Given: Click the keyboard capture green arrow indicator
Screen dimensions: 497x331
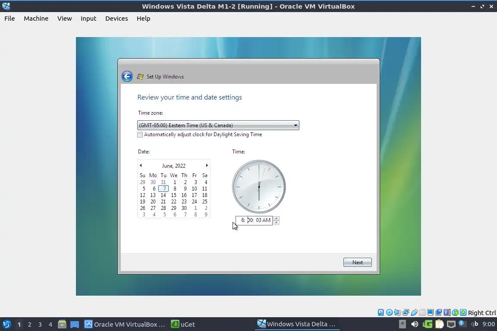Looking at the screenshot, I should 463,312.
